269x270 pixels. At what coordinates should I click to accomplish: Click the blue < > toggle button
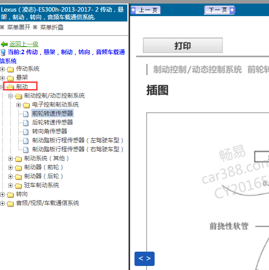pos(145,259)
